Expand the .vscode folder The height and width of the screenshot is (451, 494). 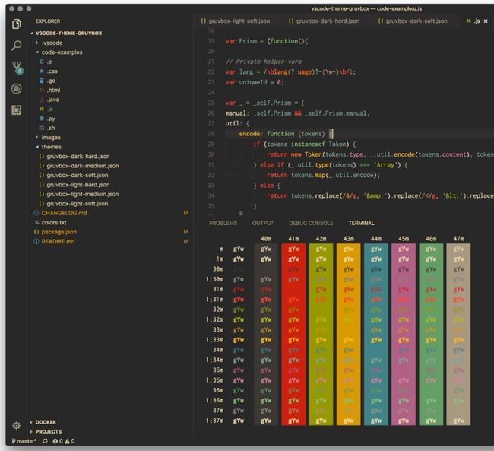[52, 43]
